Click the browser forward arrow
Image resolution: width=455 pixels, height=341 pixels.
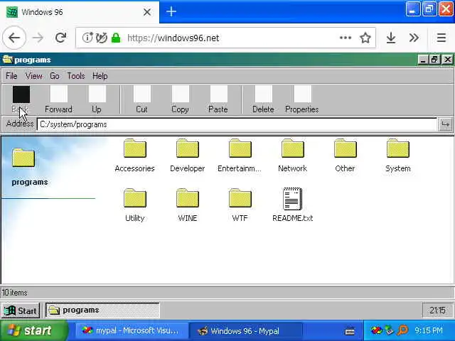(x=38, y=38)
